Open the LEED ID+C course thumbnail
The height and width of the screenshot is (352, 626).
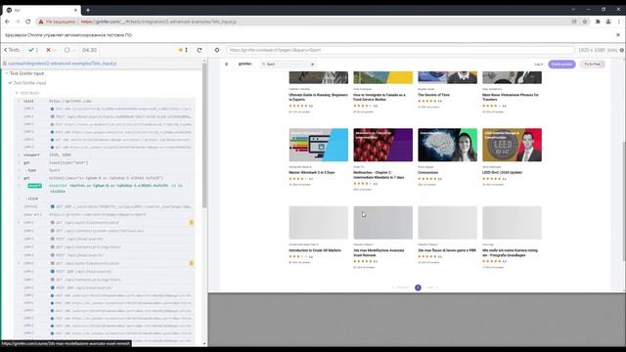[x=512, y=145]
